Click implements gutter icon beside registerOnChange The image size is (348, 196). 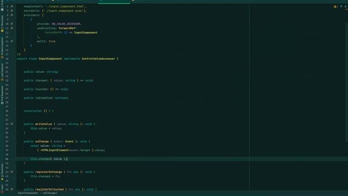point(12,172)
